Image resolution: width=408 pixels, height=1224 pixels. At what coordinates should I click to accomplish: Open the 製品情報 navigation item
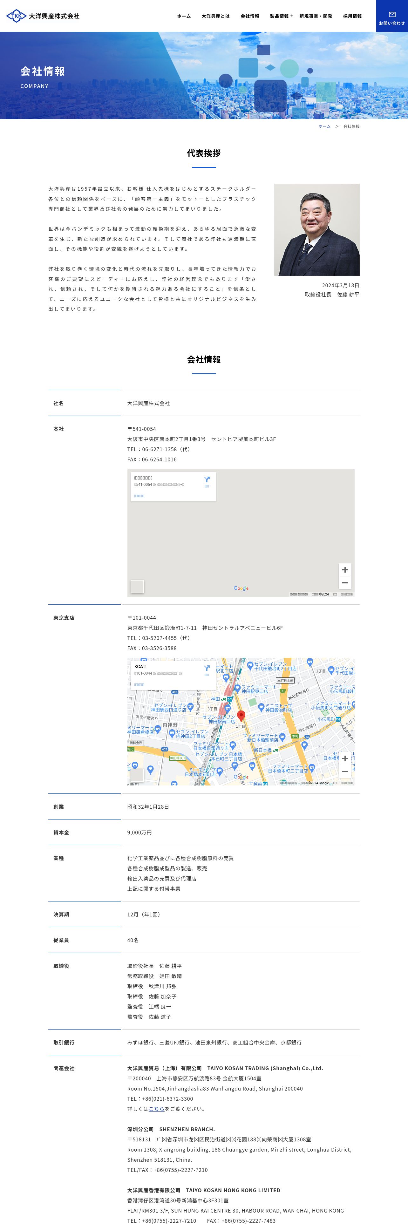pyautogui.click(x=279, y=16)
